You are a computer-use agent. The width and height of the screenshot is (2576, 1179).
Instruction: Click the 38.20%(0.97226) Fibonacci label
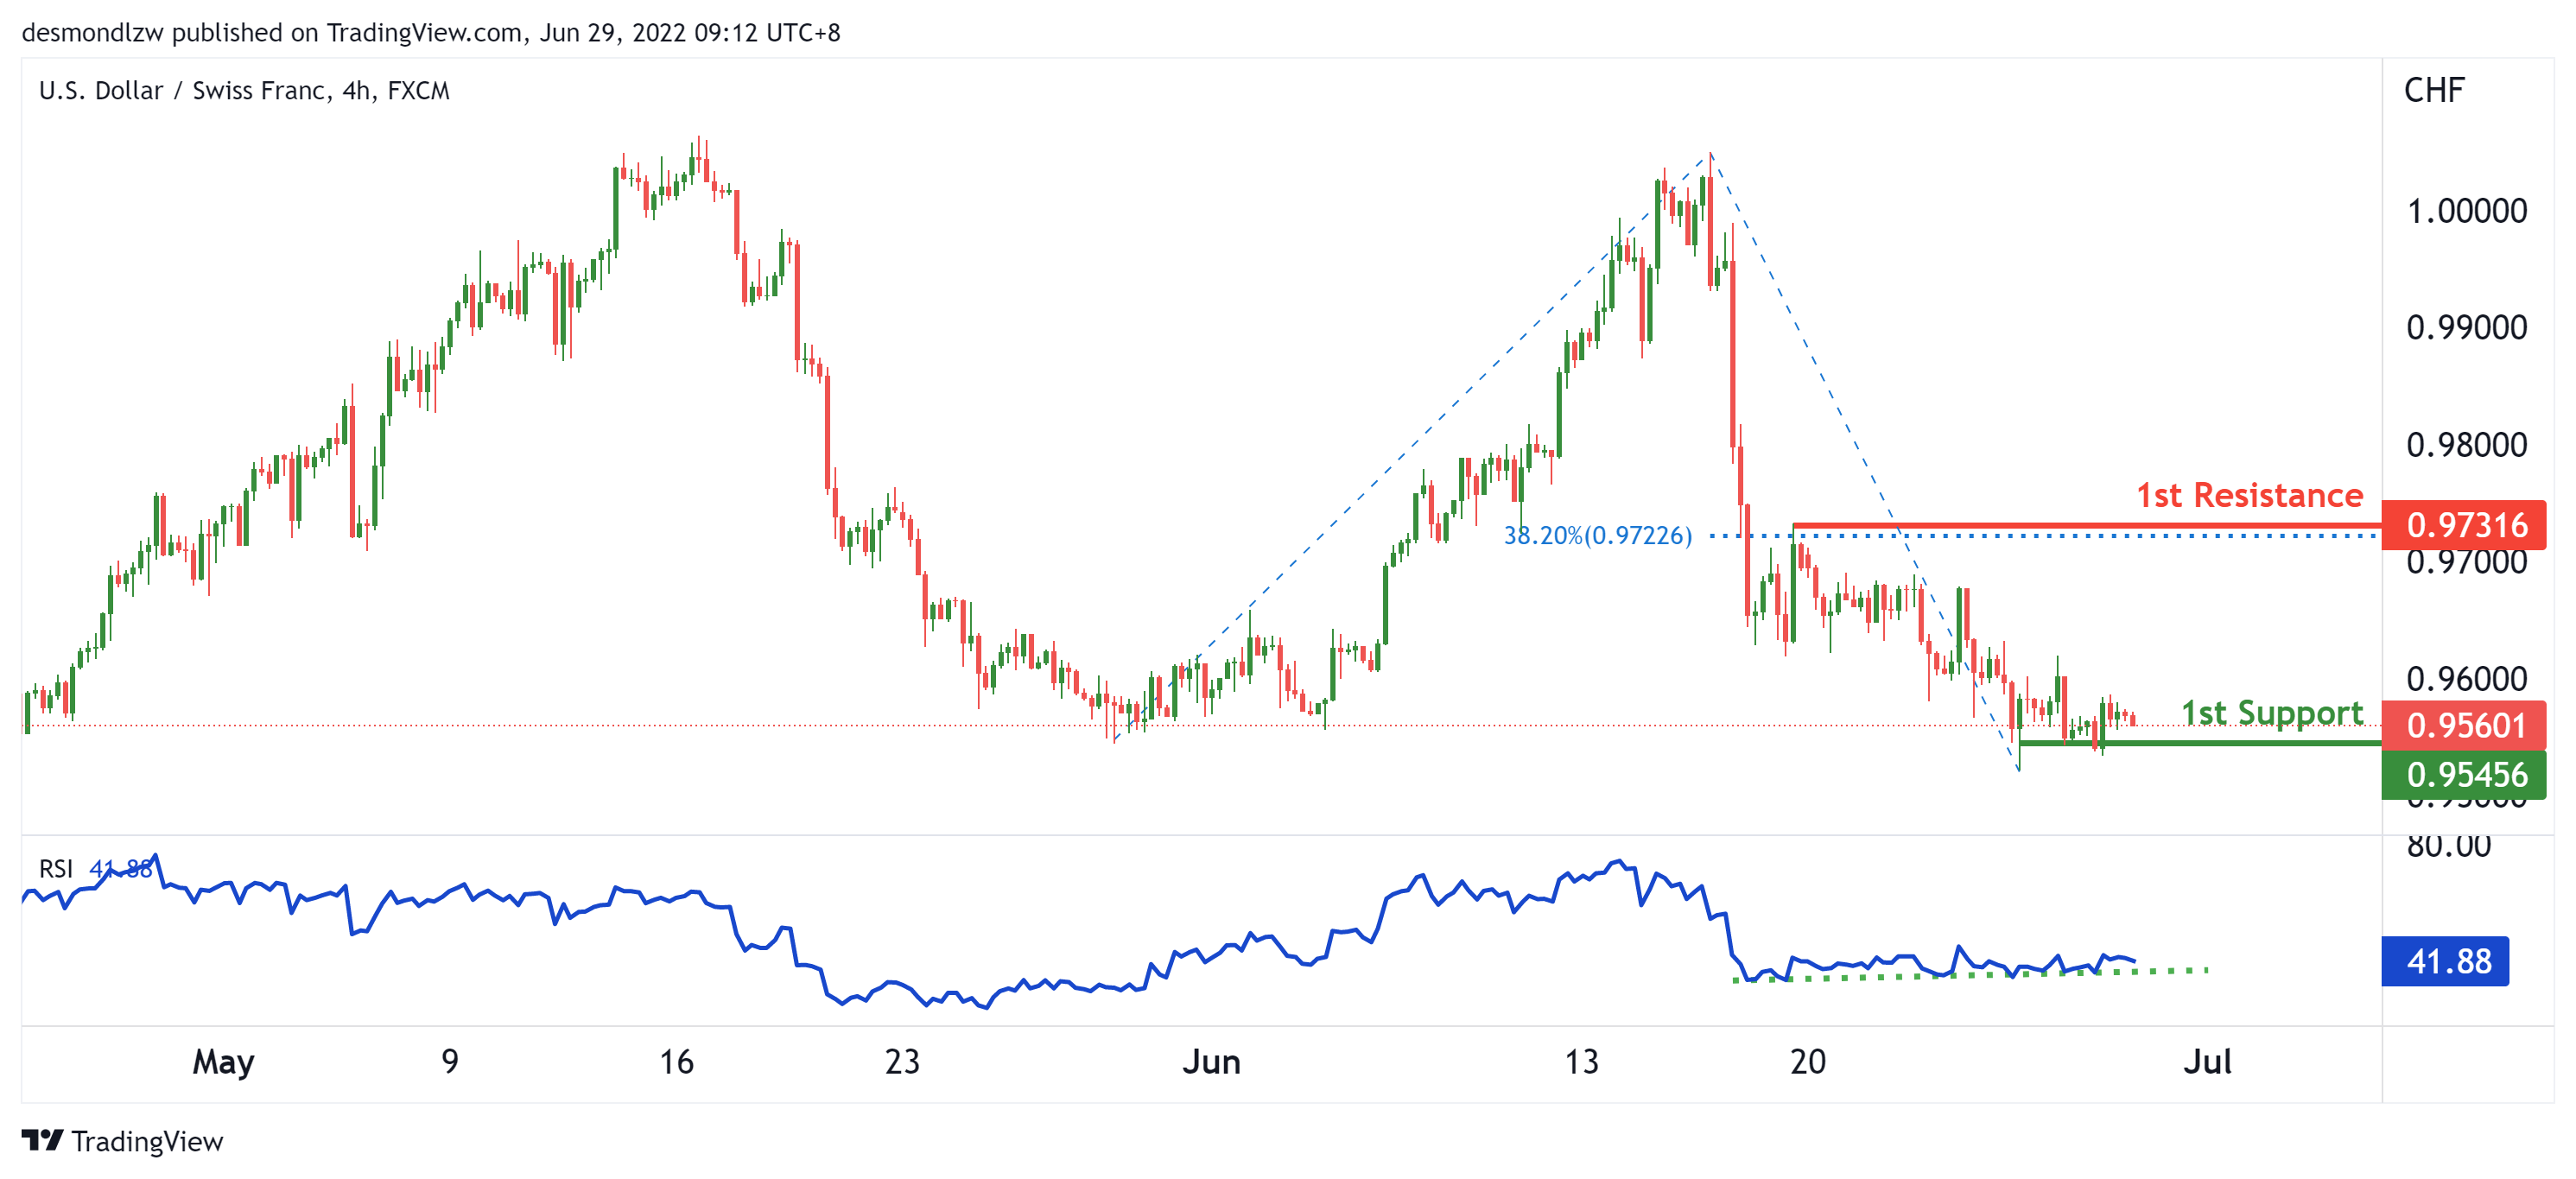tap(1597, 536)
